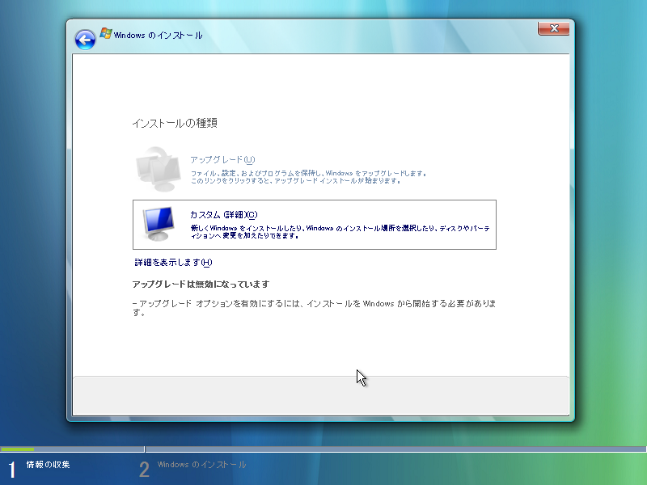The height and width of the screenshot is (485, 647).
Task: Click the upgrade option explanation paragraph
Action: [314, 308]
